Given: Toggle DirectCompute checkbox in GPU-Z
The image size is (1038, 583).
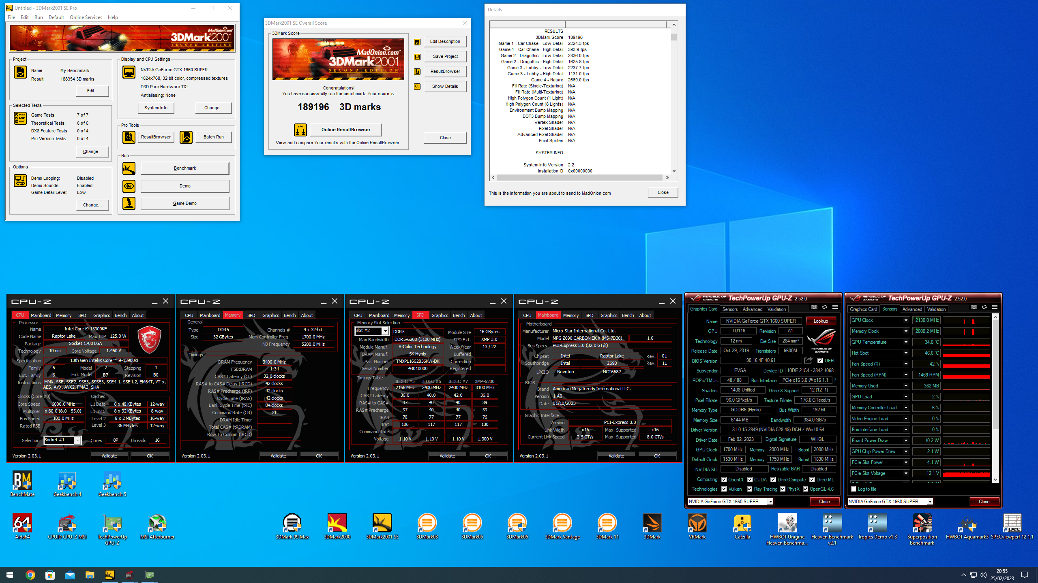Looking at the screenshot, I should [773, 479].
